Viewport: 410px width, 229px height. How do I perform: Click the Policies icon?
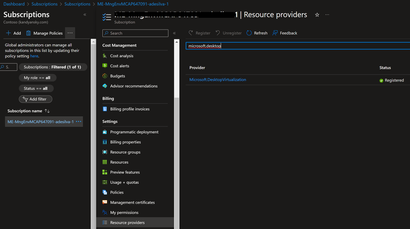[x=105, y=192]
